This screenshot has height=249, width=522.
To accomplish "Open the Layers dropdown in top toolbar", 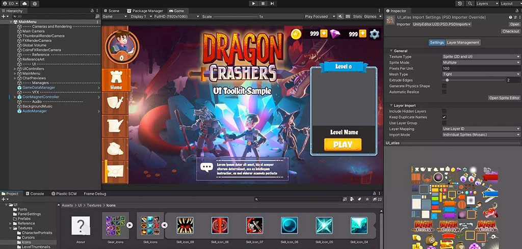I will [487, 4].
